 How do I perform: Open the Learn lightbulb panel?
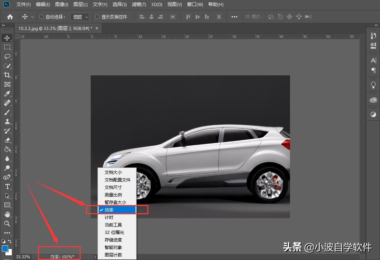373,85
